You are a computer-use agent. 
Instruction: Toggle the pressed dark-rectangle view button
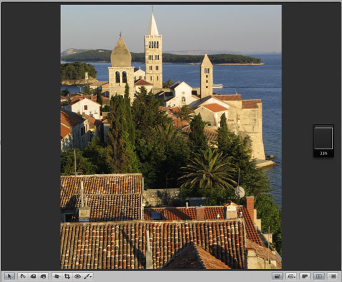(x=277, y=276)
